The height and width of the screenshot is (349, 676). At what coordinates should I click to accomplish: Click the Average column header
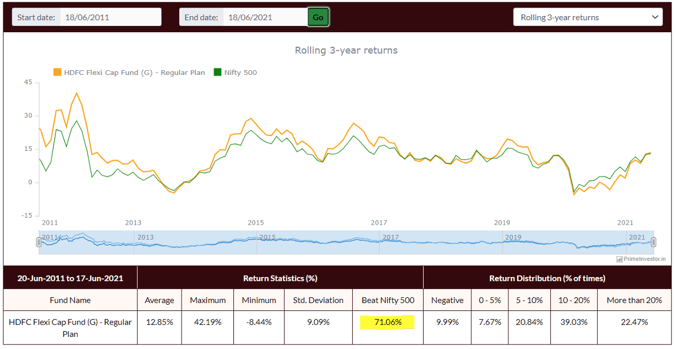160,300
